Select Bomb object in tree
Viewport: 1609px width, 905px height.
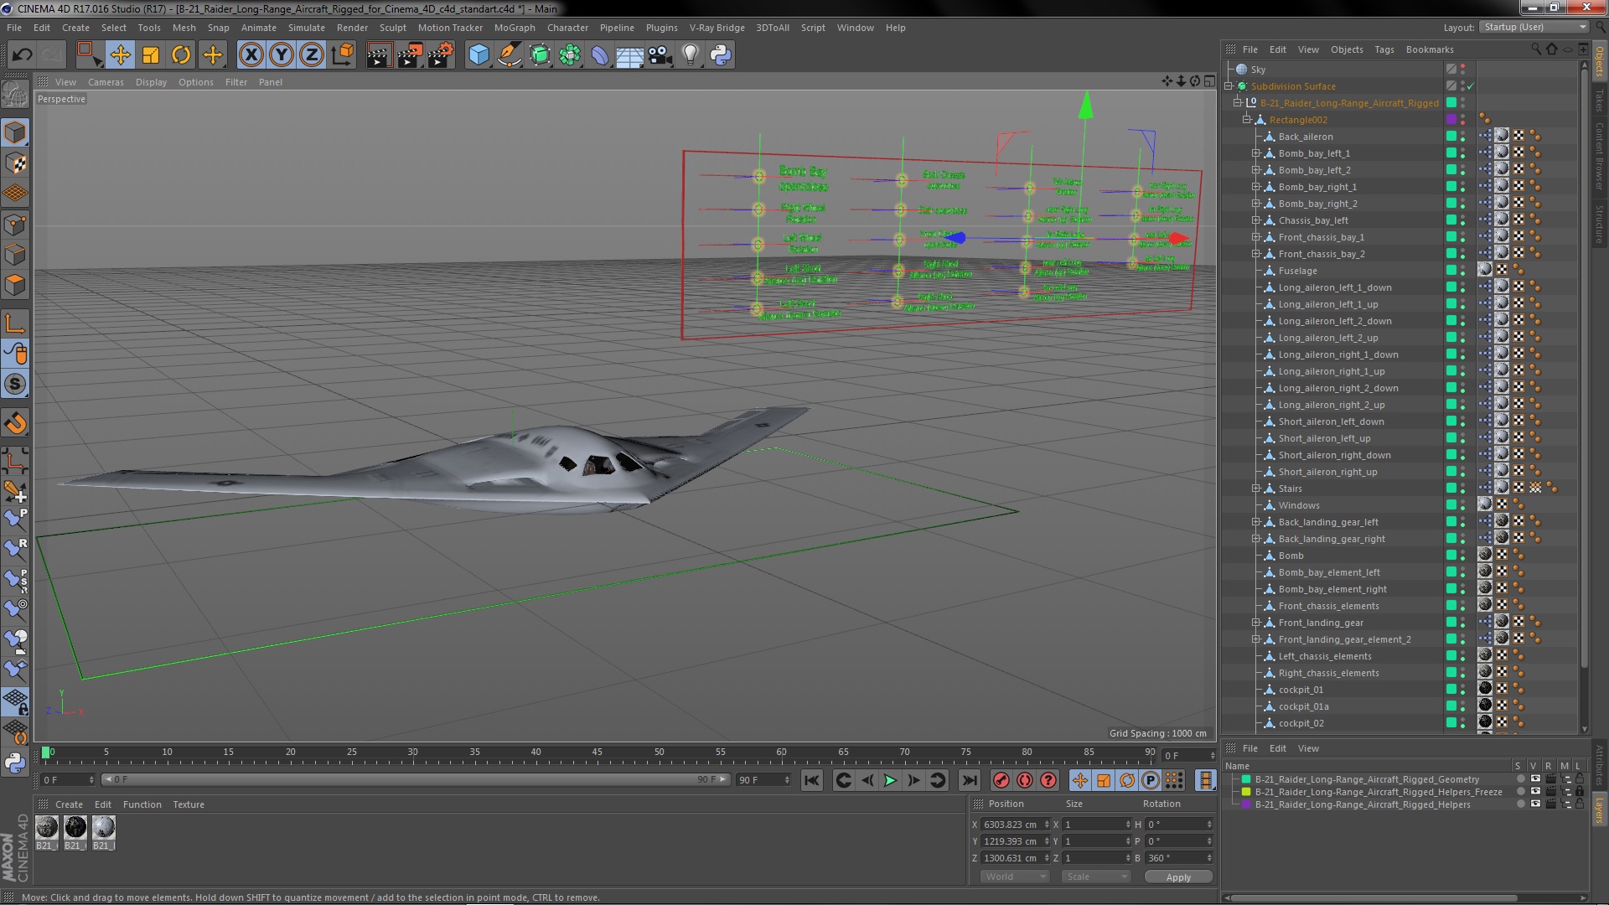[1291, 556]
